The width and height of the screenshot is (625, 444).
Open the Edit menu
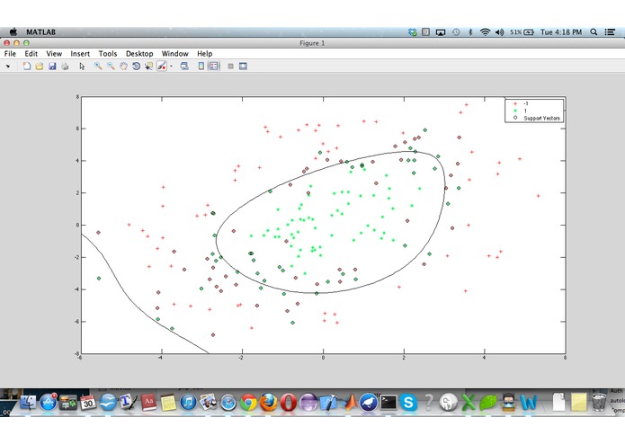(31, 53)
